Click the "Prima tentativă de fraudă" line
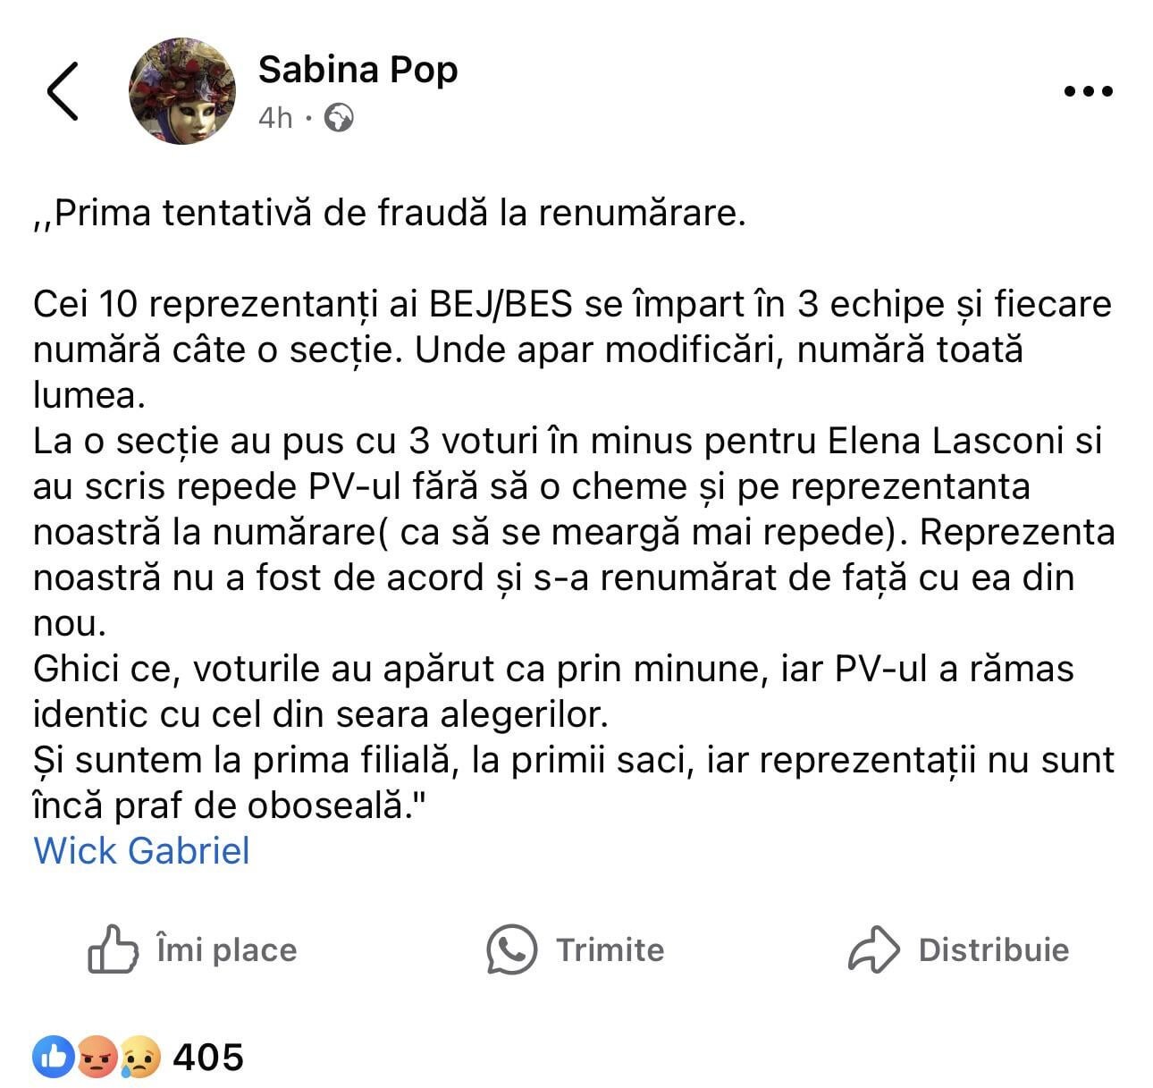 click(389, 215)
